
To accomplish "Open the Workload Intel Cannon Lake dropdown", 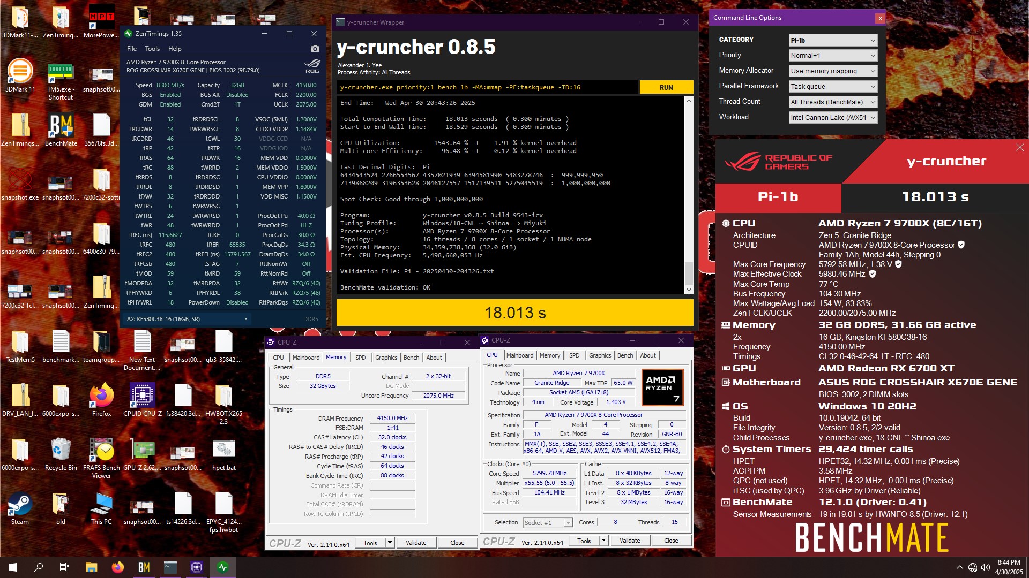I will pyautogui.click(x=833, y=118).
